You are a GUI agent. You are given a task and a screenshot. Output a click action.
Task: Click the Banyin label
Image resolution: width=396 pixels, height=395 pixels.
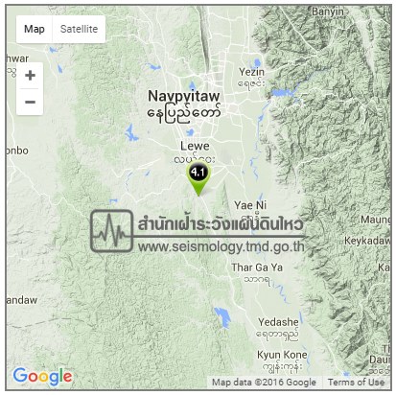328,12
